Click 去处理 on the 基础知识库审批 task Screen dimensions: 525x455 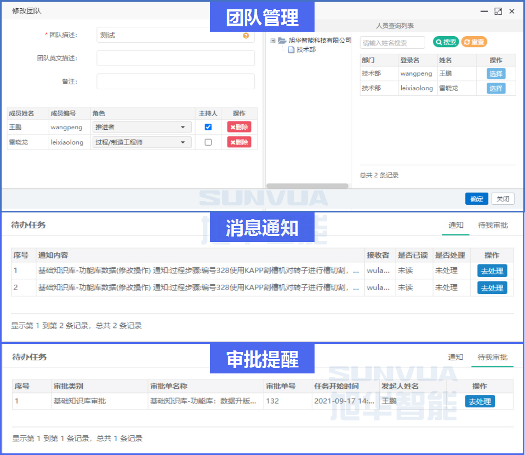[x=479, y=401]
